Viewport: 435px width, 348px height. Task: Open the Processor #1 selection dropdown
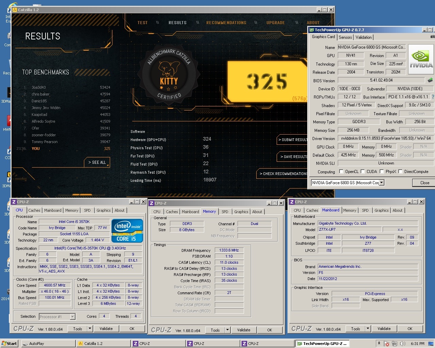72,317
